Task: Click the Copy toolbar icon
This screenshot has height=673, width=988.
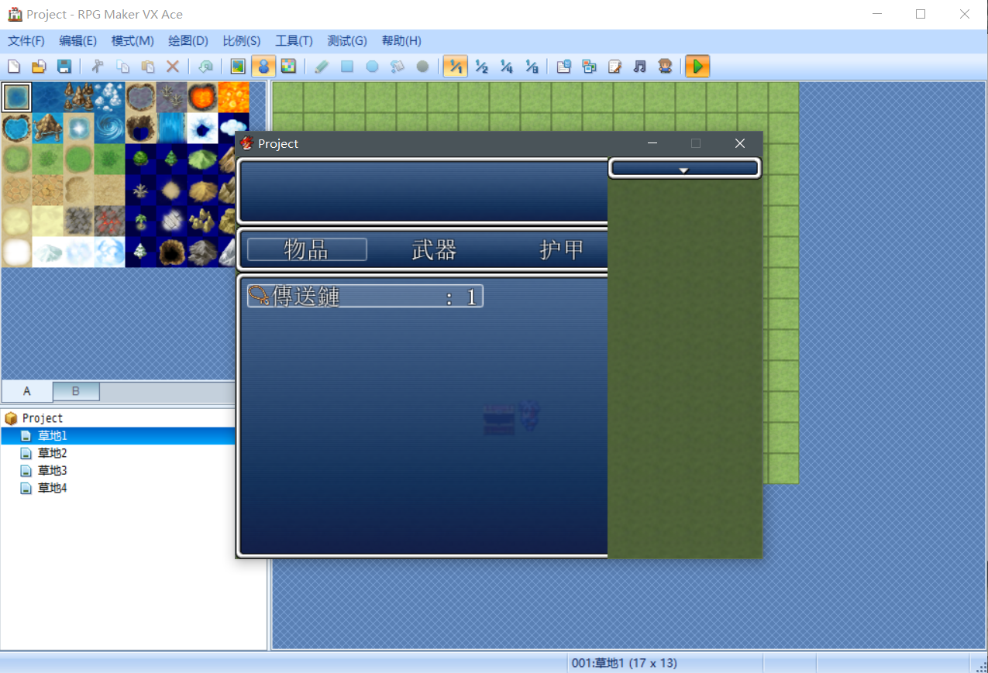Action: pyautogui.click(x=123, y=67)
